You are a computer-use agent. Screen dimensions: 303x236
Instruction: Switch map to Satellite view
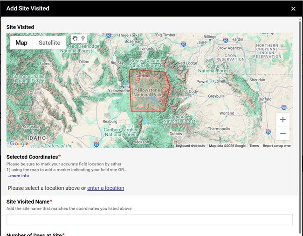point(49,43)
